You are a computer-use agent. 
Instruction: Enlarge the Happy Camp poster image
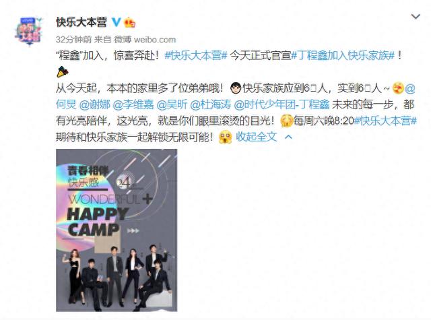117,230
